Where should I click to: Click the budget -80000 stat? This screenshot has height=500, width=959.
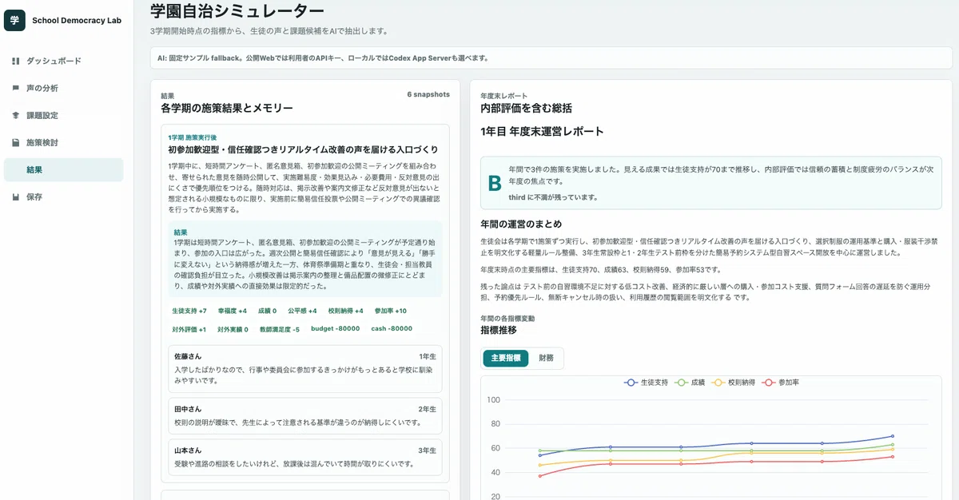335,329
